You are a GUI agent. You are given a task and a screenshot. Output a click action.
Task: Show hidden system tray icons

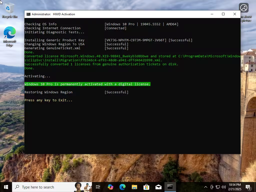pos(206,187)
